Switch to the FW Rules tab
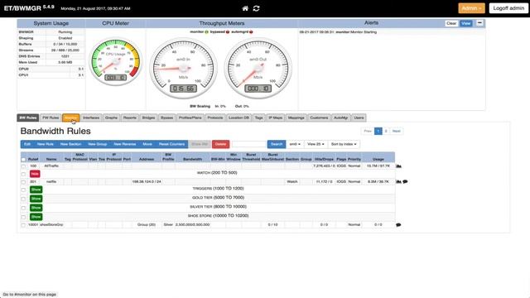530x298 pixels. click(x=51, y=118)
